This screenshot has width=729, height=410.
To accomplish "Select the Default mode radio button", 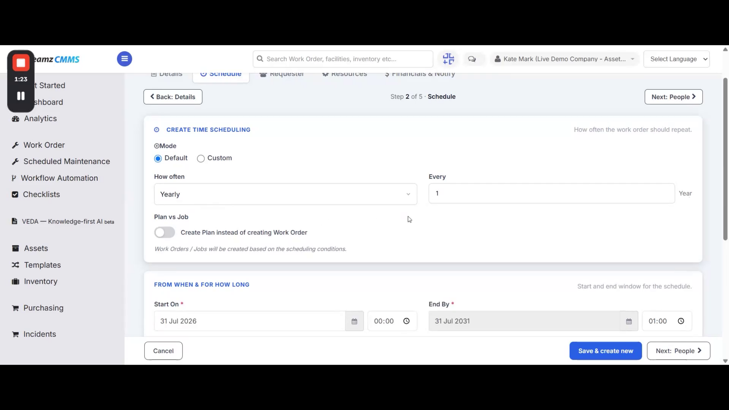I will [158, 159].
